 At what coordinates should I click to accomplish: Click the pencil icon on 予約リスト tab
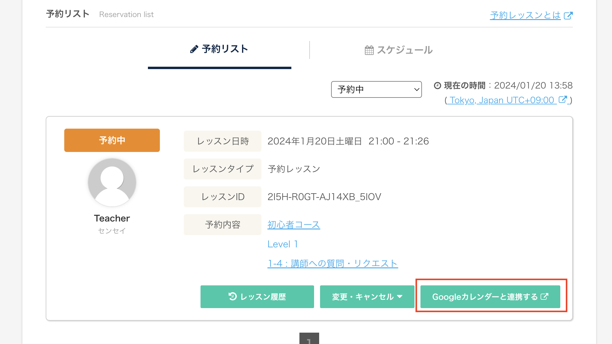(194, 49)
